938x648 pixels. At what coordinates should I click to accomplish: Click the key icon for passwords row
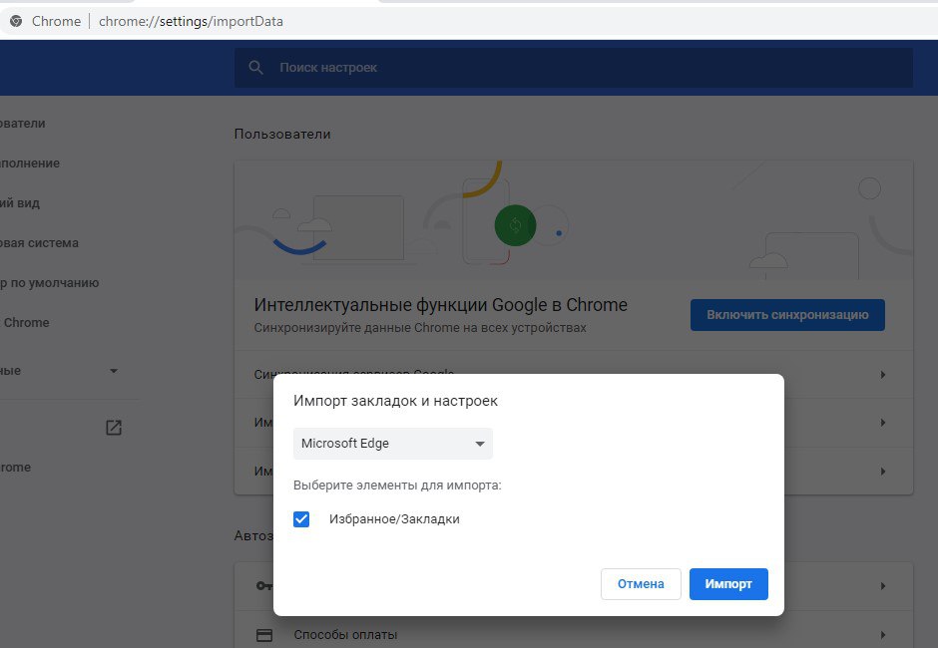(x=263, y=586)
